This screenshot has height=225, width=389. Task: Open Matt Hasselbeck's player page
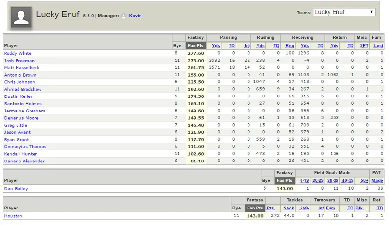(x=21, y=67)
